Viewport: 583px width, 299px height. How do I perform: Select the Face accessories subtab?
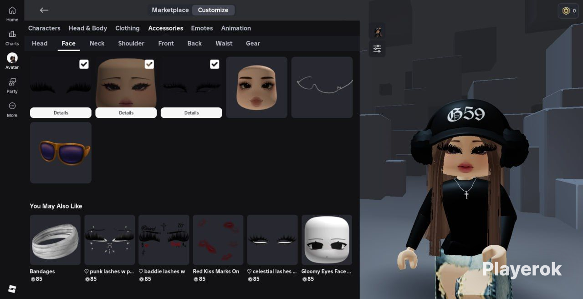tap(69, 43)
